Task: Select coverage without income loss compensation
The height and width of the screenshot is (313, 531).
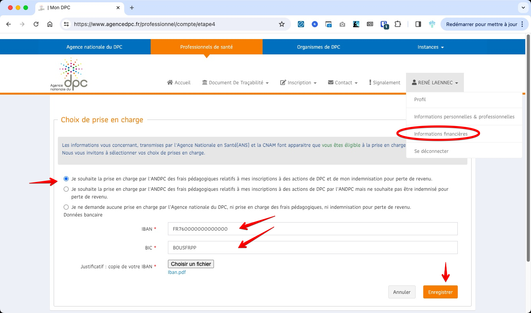Action: (x=66, y=189)
